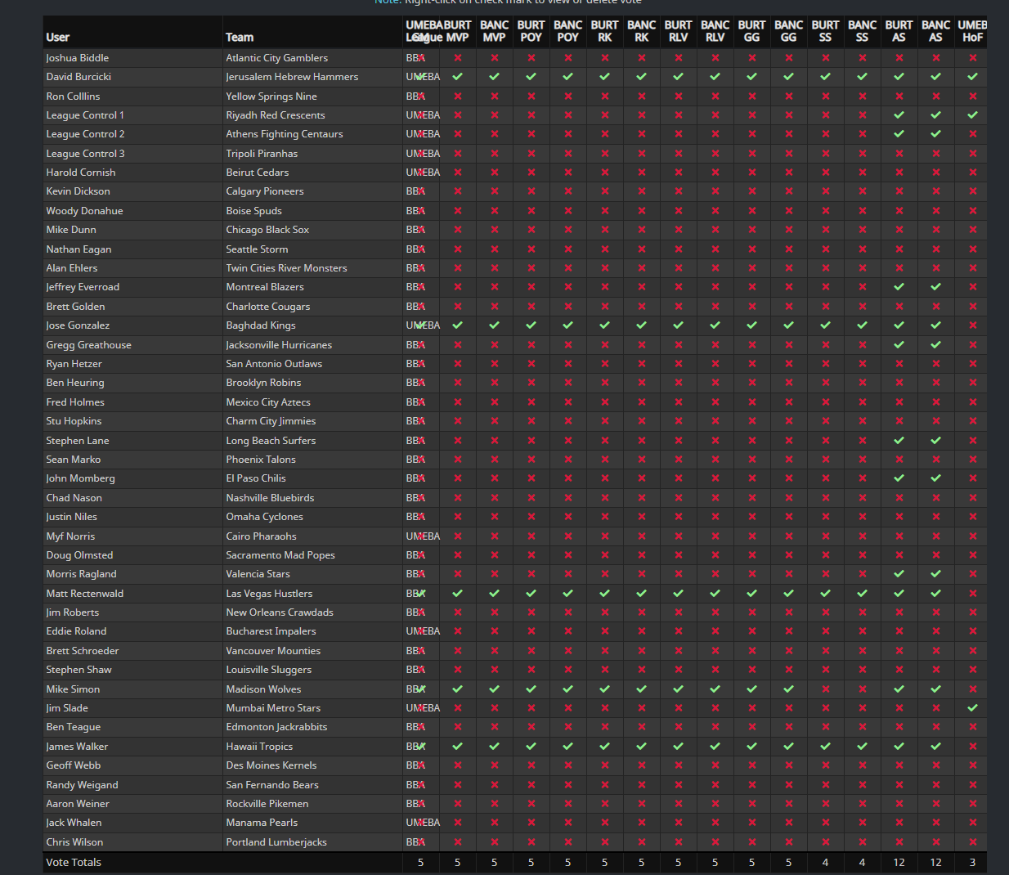Click League Control 1's UMEB HoF check mark
The image size is (1009, 875).
click(x=972, y=115)
